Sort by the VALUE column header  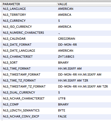click(84, 4)
